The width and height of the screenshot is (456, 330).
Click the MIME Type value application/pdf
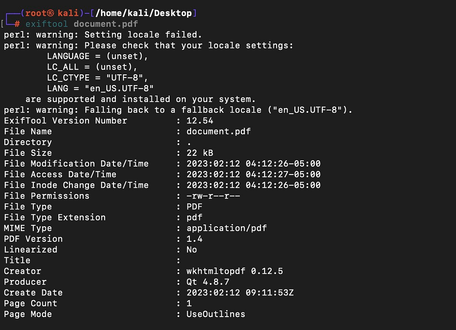(227, 228)
